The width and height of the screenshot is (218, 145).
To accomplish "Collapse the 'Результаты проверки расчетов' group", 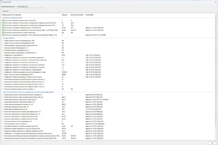I will [17, 18].
